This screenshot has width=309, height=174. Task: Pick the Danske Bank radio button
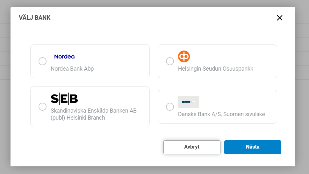pyautogui.click(x=170, y=107)
